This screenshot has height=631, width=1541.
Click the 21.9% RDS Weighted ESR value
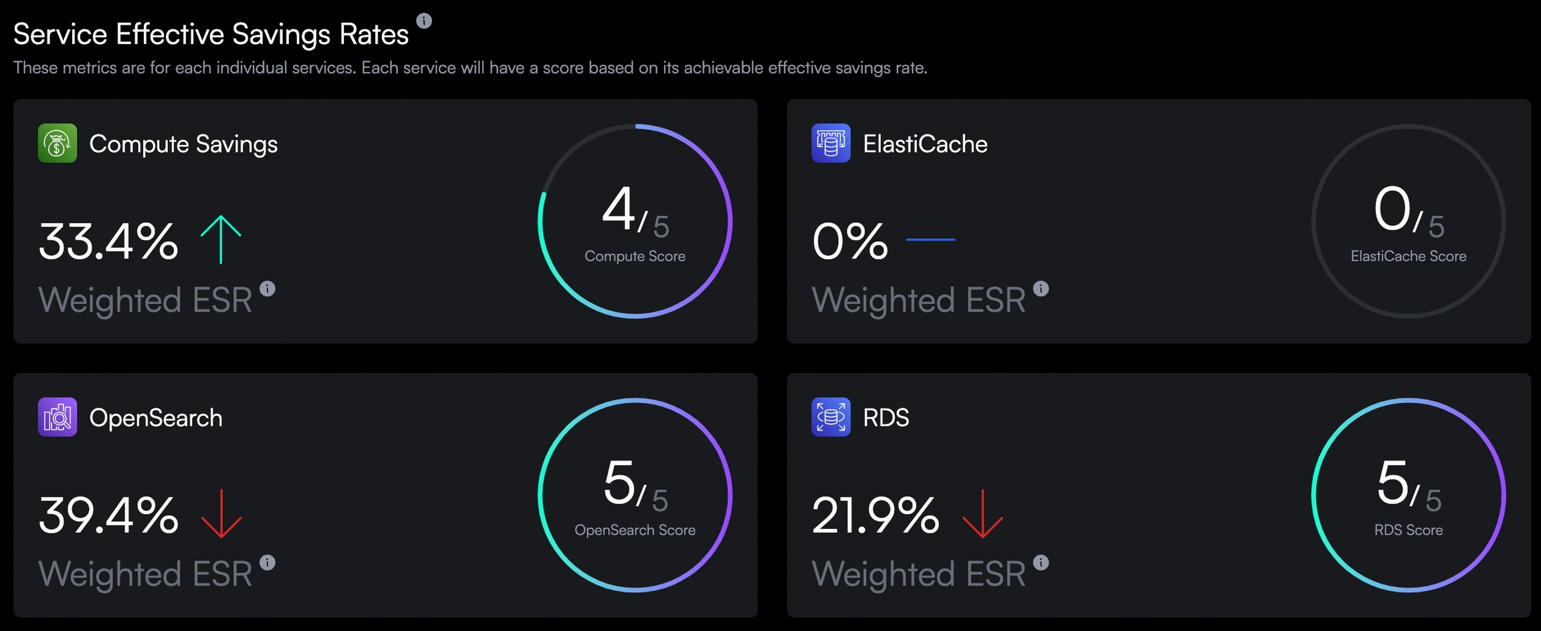[x=876, y=515]
